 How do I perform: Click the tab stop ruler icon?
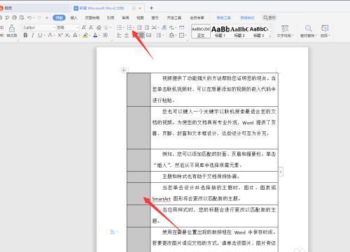pos(181,27)
